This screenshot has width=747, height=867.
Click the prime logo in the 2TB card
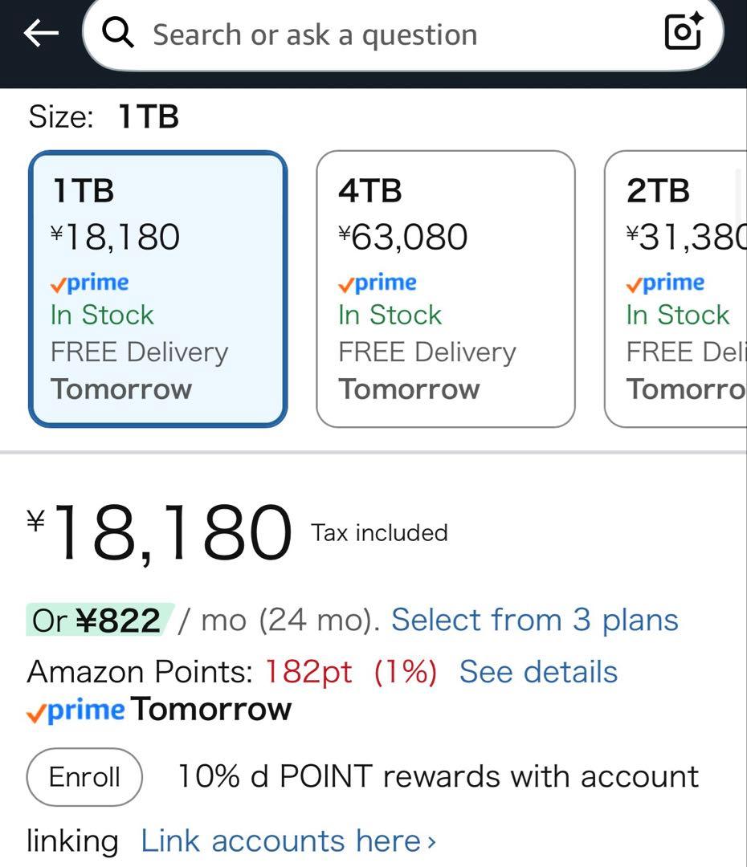click(x=665, y=283)
